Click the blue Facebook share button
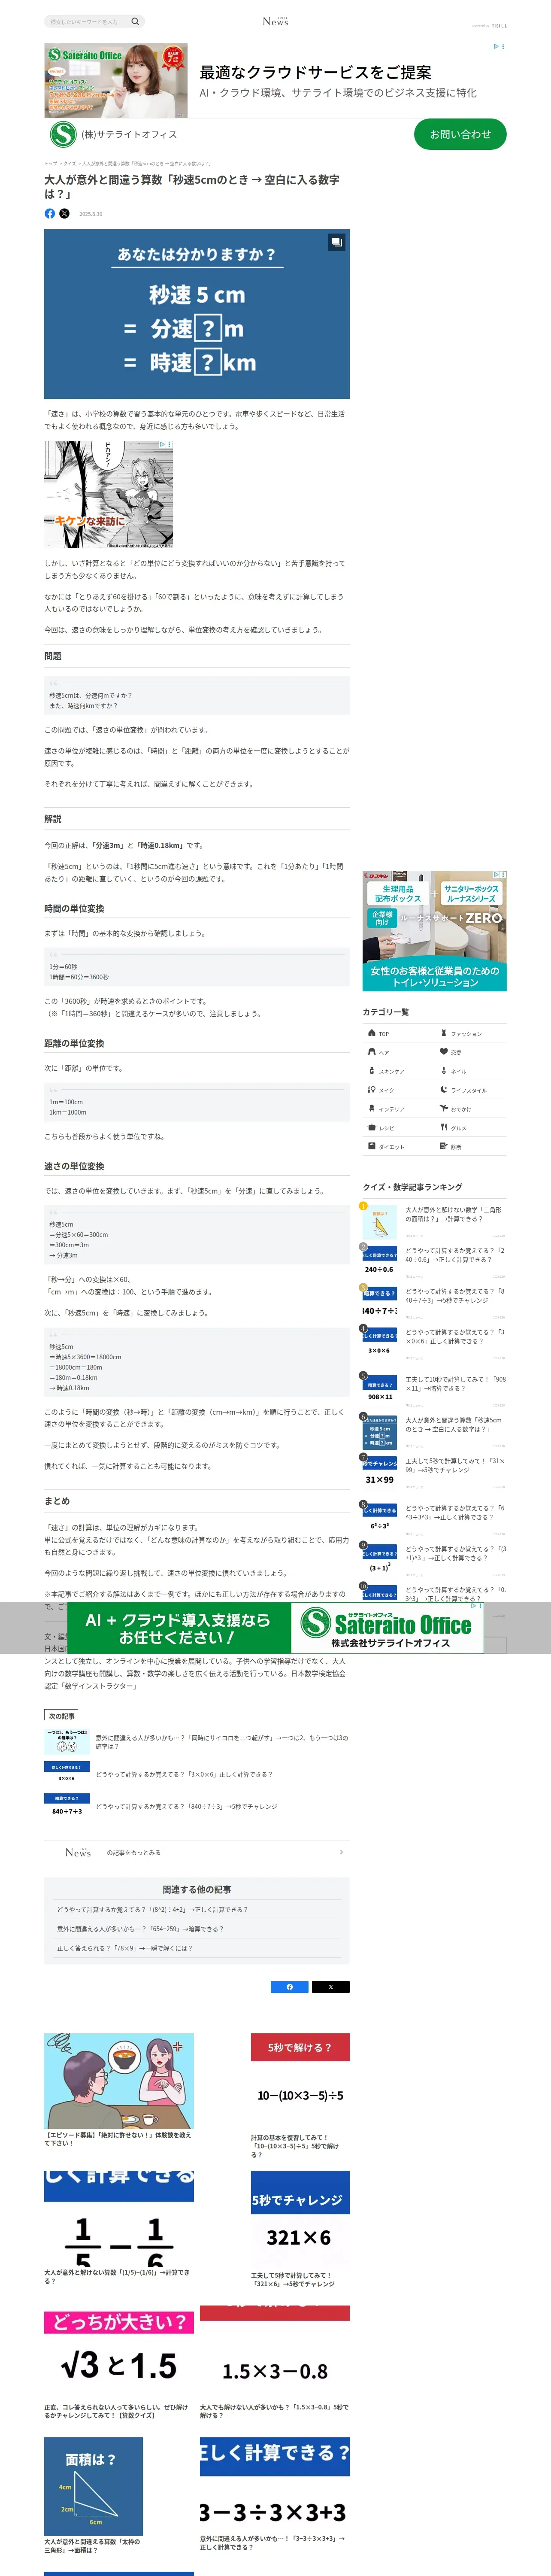551x2576 pixels. [x=290, y=1987]
